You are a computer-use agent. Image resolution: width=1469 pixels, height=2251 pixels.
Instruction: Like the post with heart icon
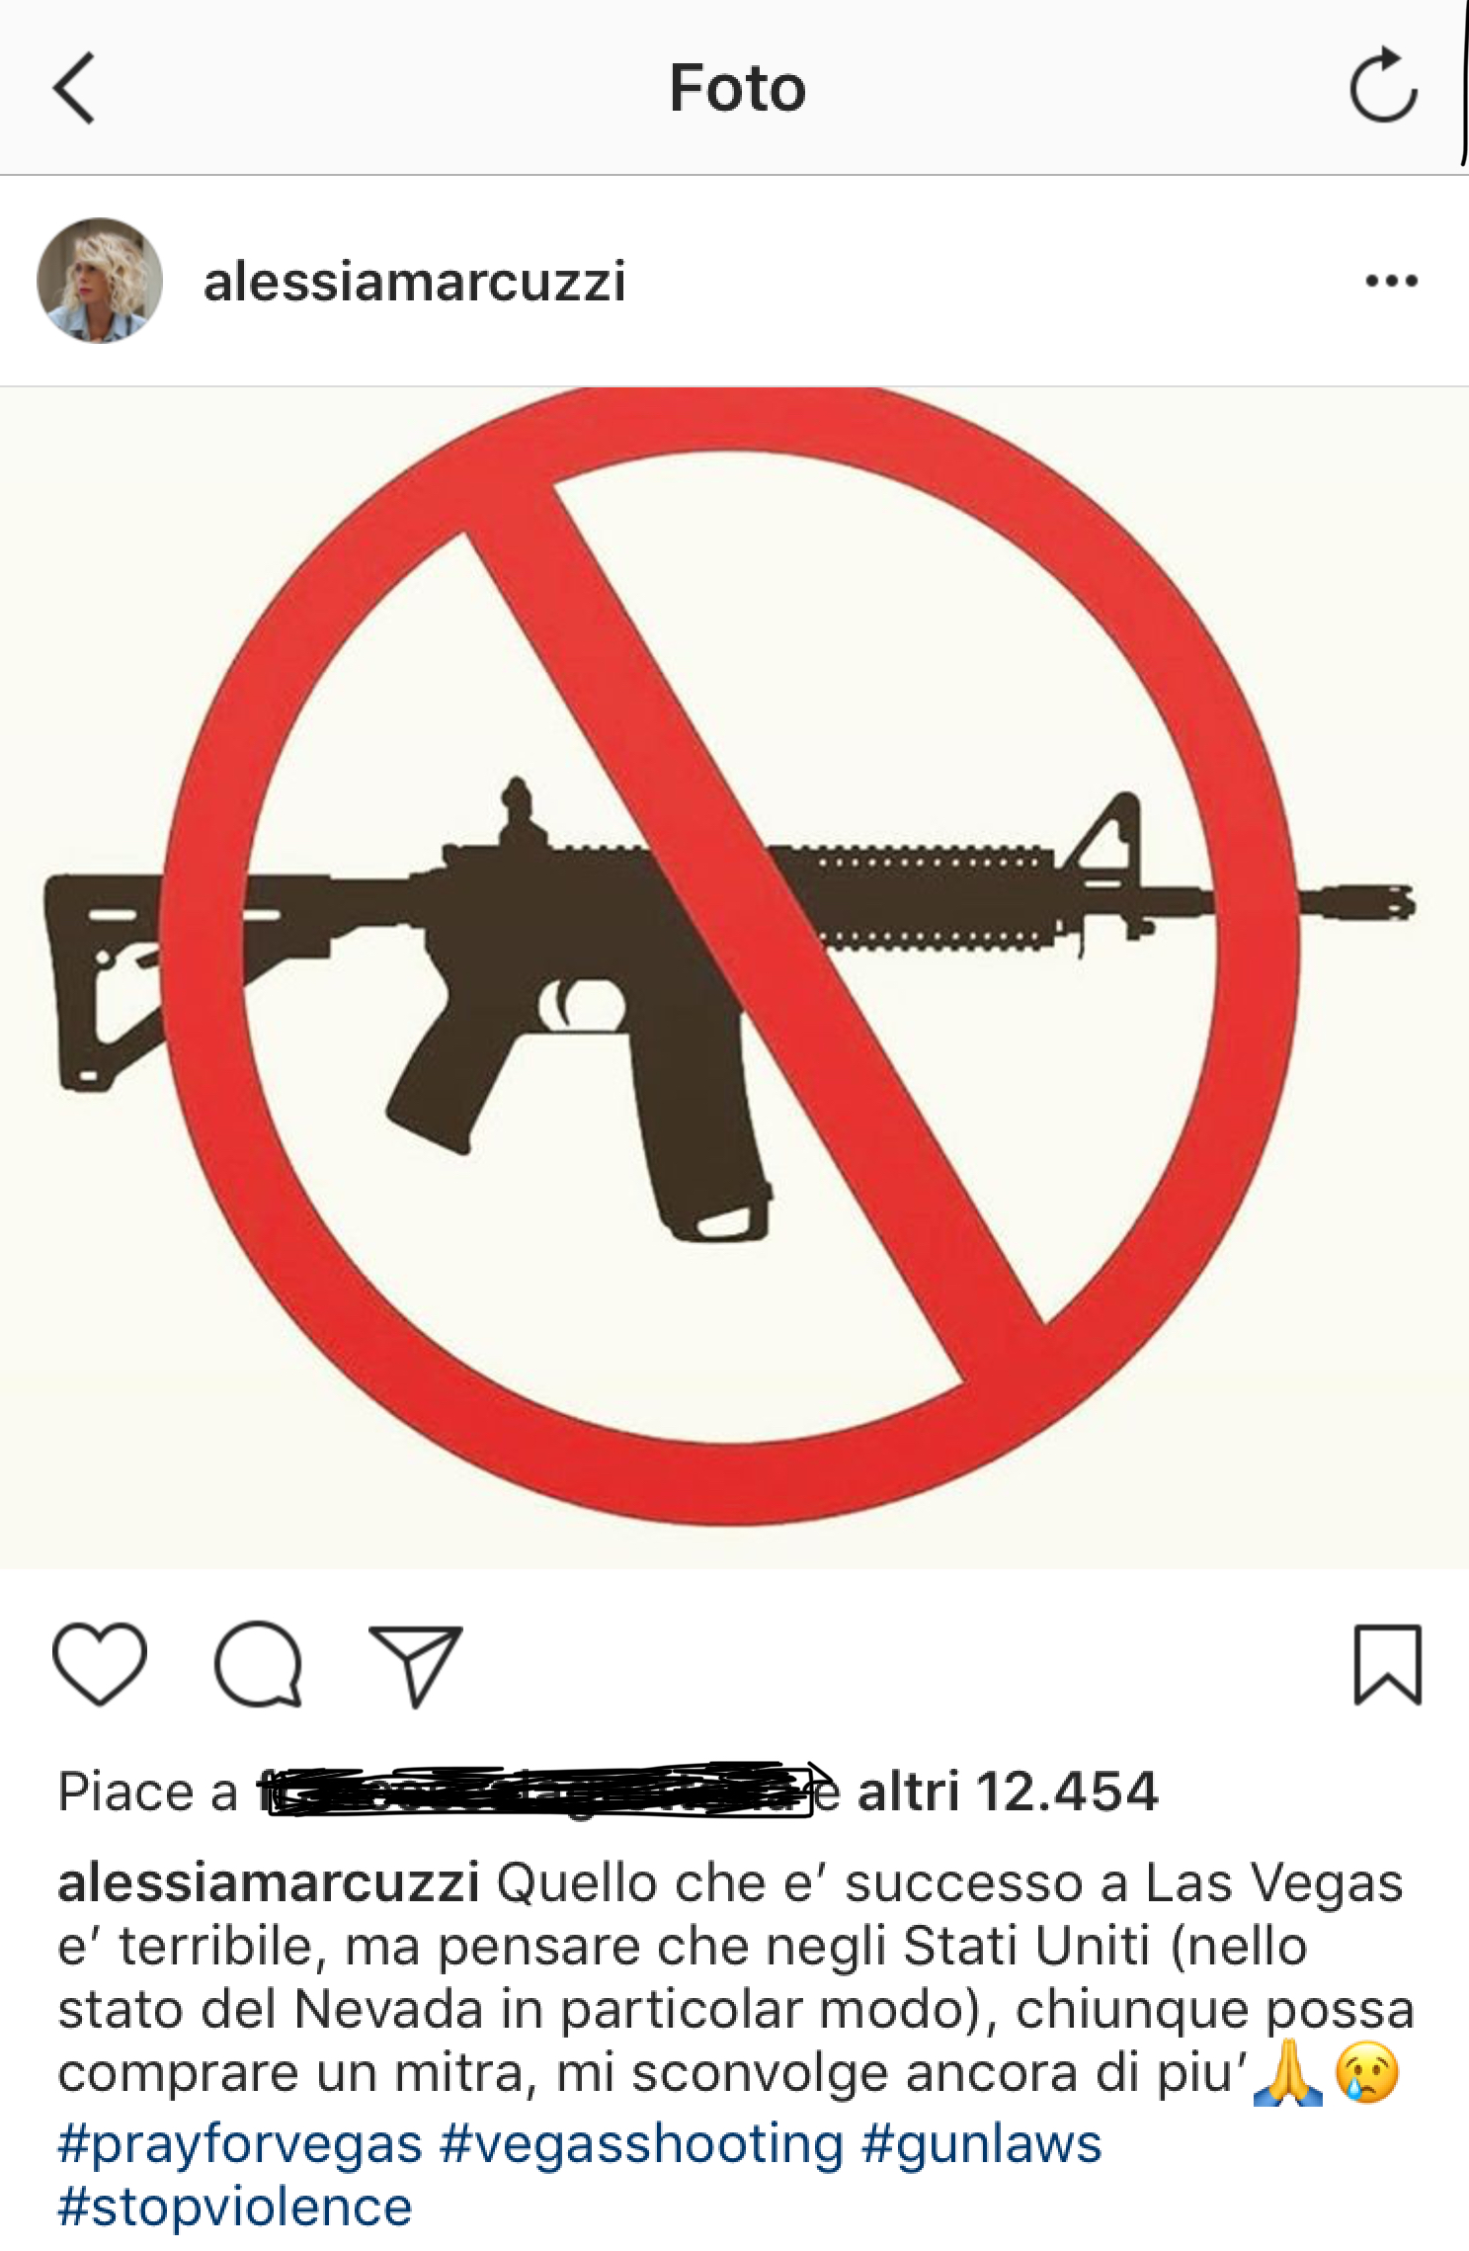coord(100,1664)
